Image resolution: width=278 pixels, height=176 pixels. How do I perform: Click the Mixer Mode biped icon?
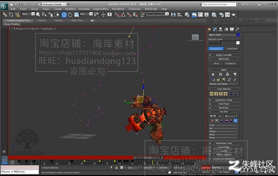click(x=235, y=74)
